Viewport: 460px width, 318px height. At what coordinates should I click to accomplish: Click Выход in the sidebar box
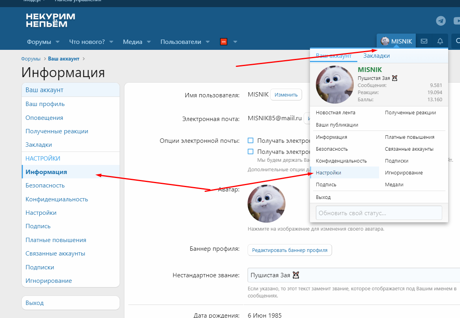coord(71,303)
